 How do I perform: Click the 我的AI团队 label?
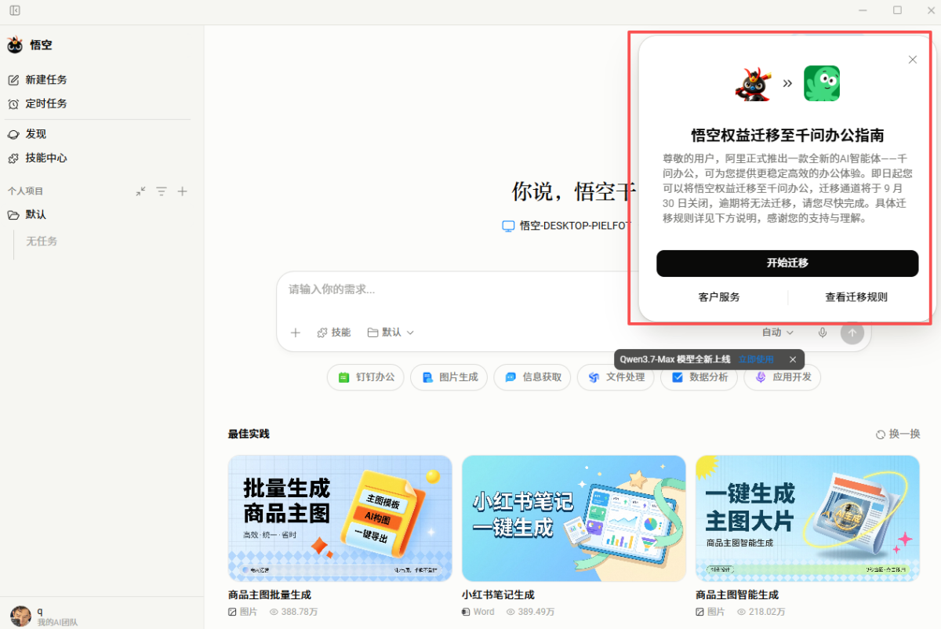[57, 623]
